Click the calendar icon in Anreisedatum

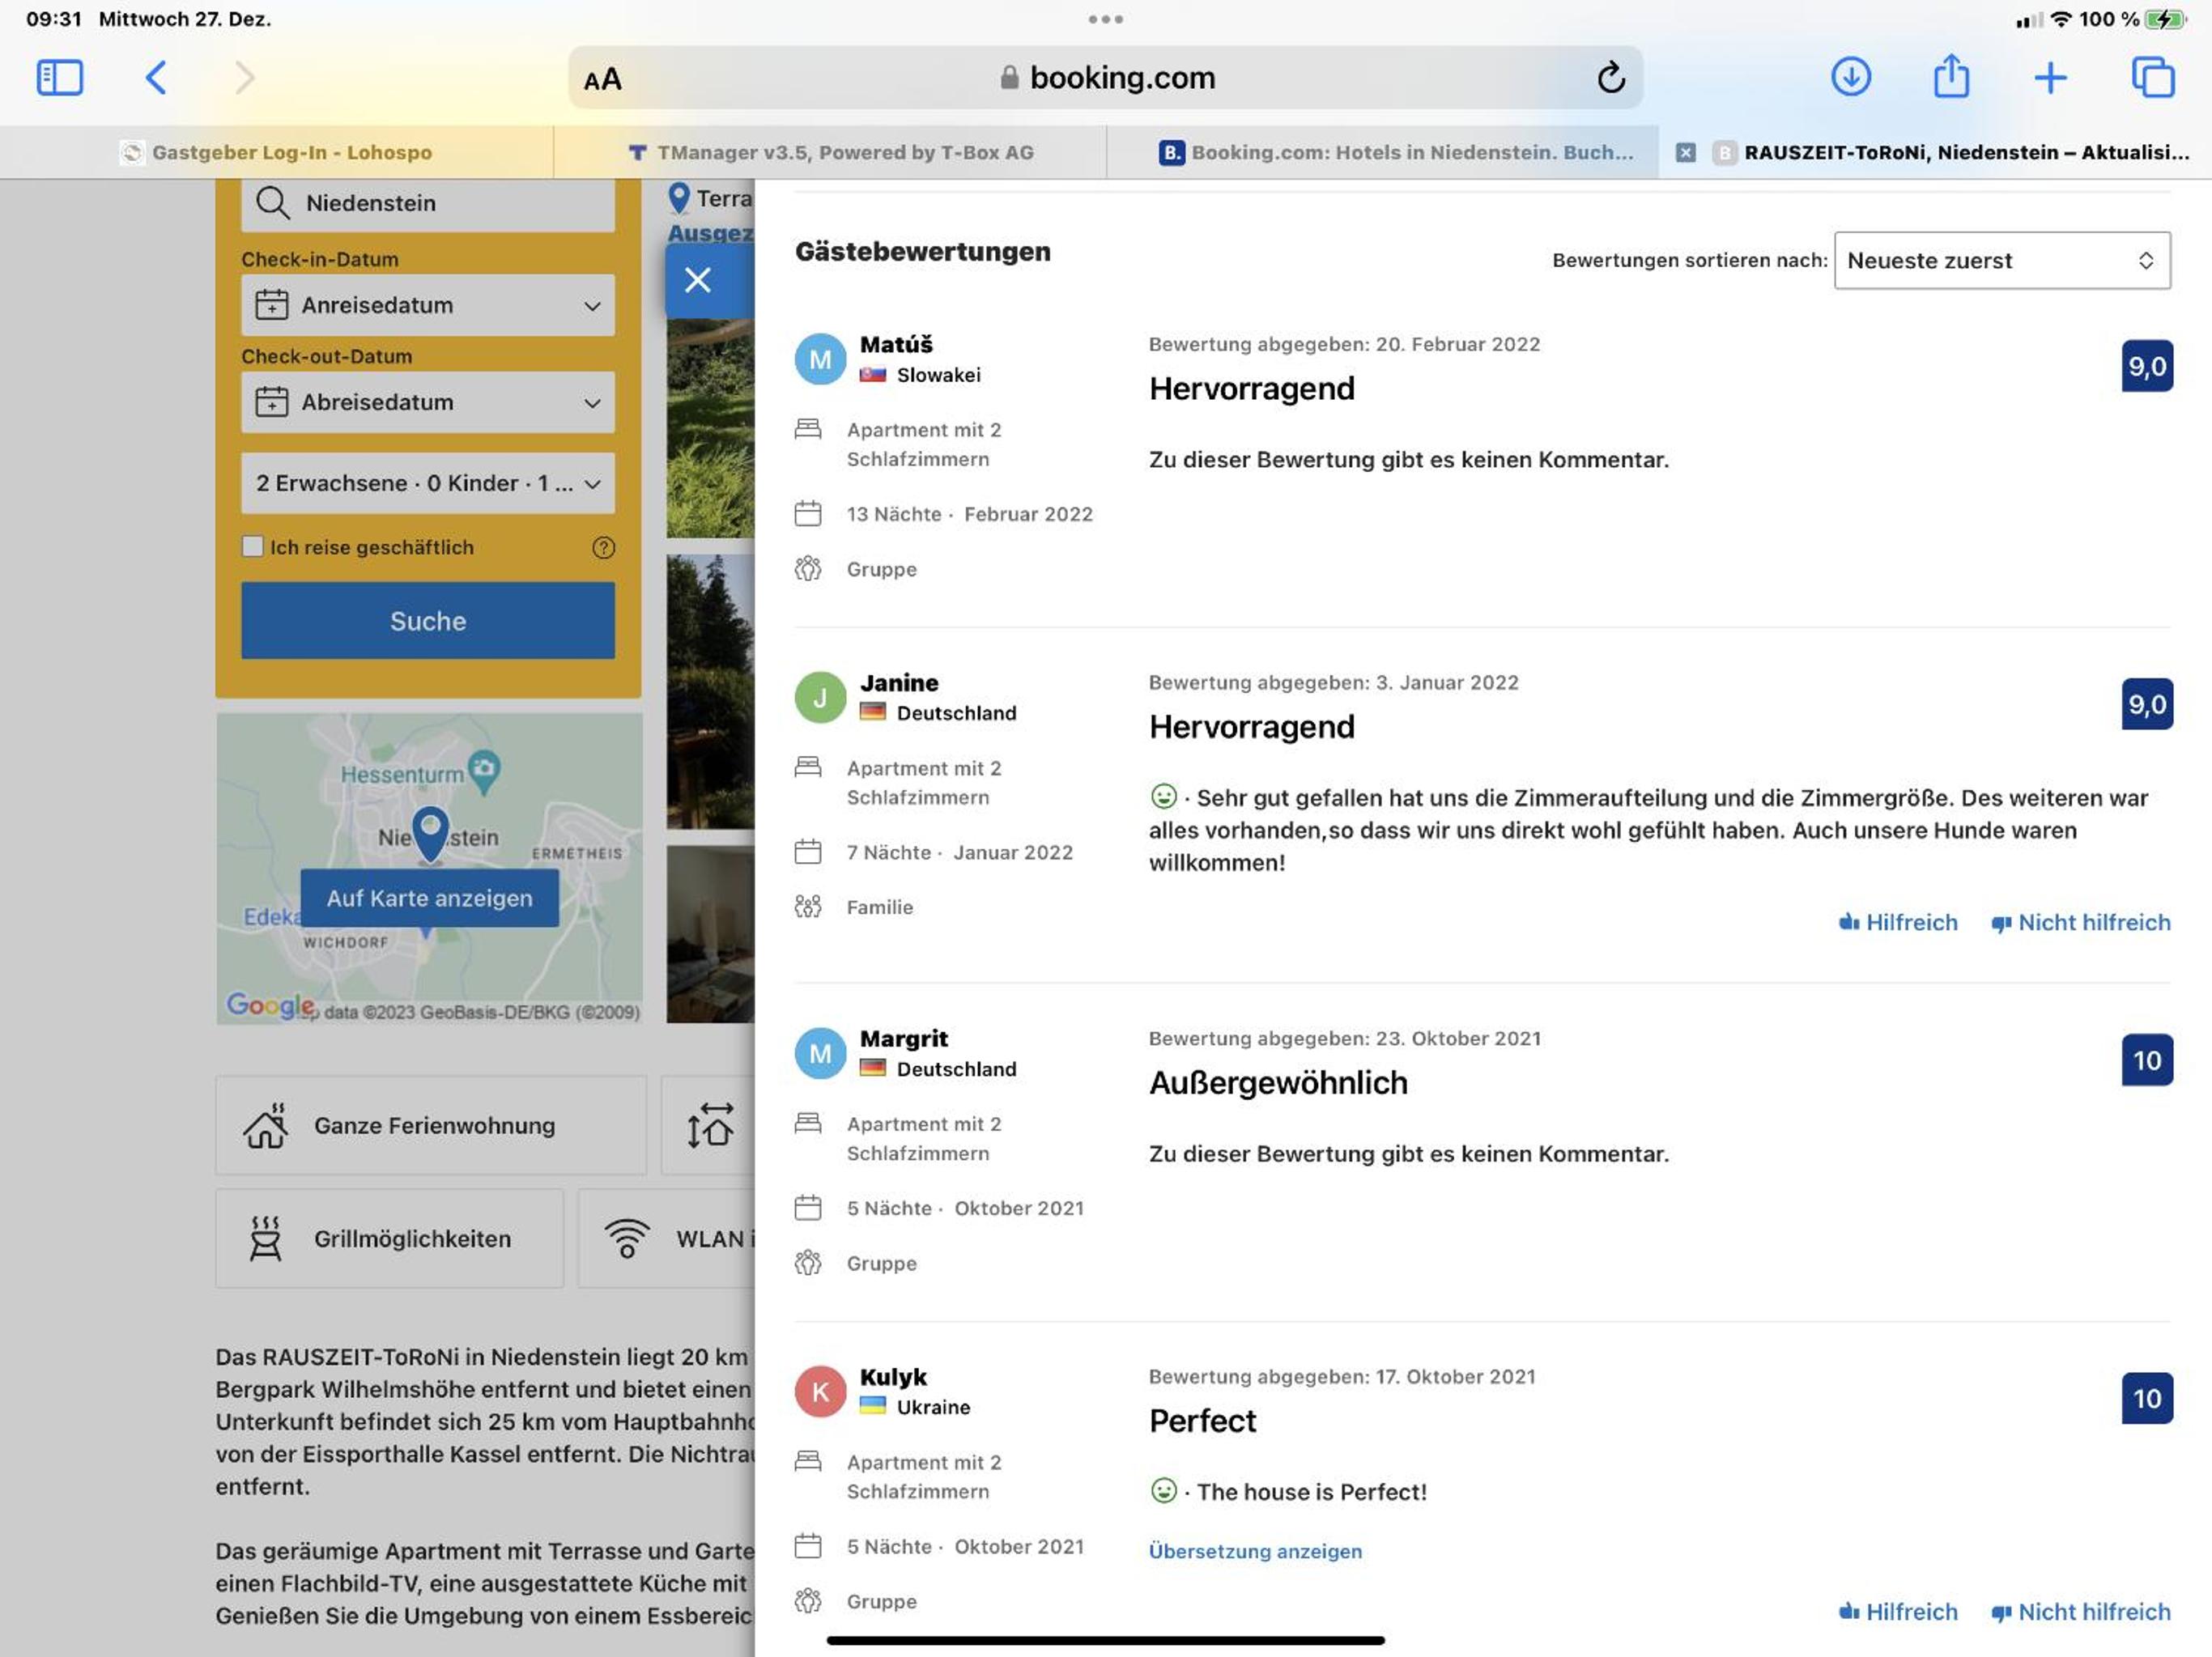click(271, 304)
